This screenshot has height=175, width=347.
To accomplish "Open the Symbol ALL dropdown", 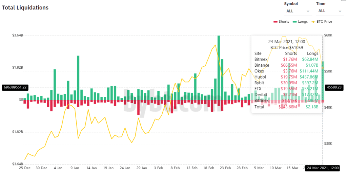I will coord(298,11).
